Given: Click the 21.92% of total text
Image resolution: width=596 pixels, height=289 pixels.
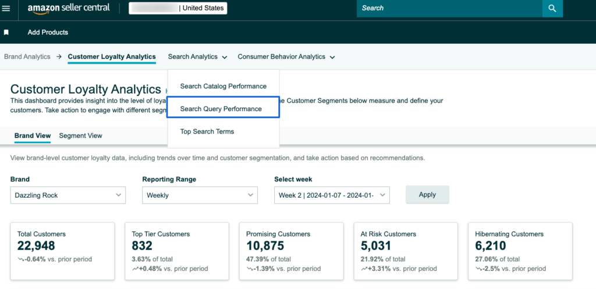Looking at the screenshot, I should click(x=383, y=259).
